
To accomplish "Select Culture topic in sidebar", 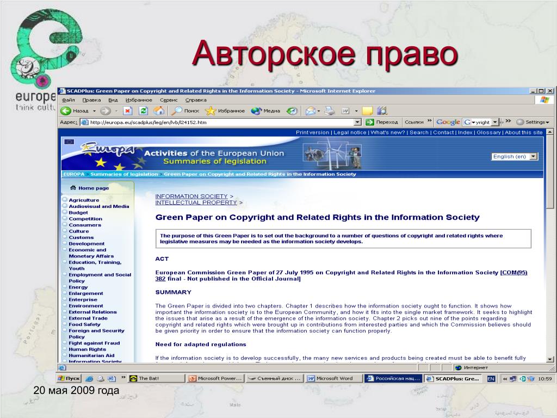I will (79, 231).
